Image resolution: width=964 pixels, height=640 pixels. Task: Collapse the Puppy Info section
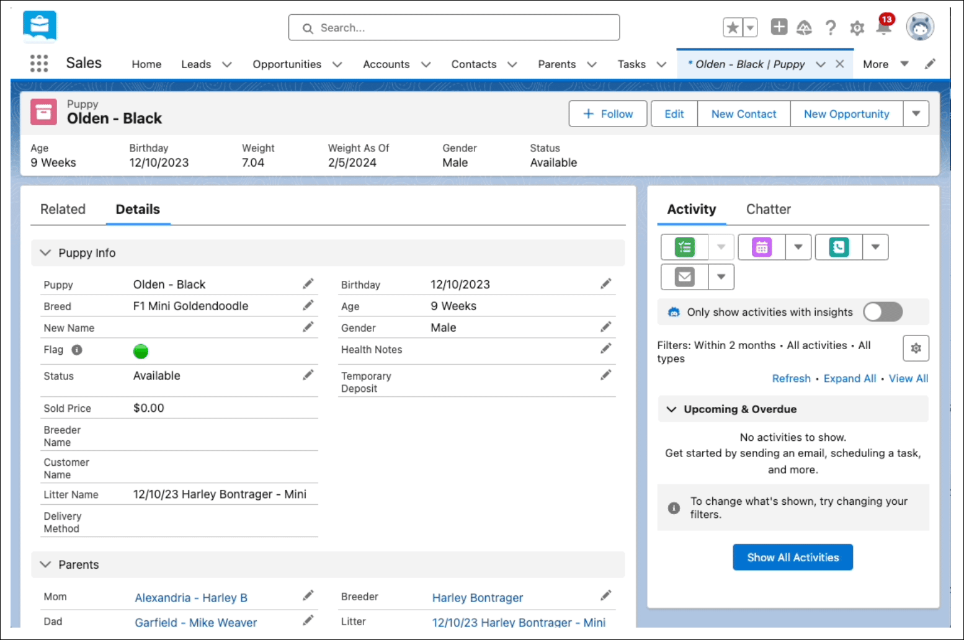45,252
